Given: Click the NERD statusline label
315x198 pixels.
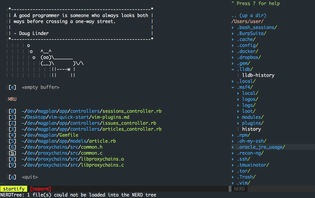Looking at the screenshot, I should coord(239,189).
